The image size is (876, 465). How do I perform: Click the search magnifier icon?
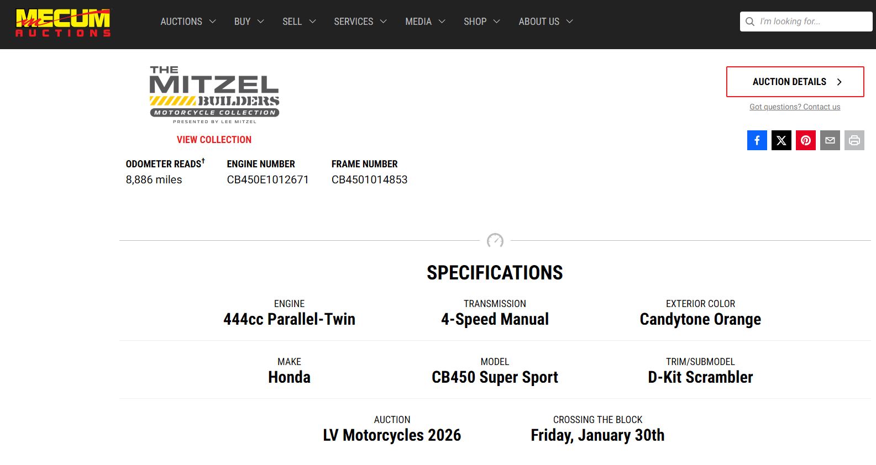[750, 22]
